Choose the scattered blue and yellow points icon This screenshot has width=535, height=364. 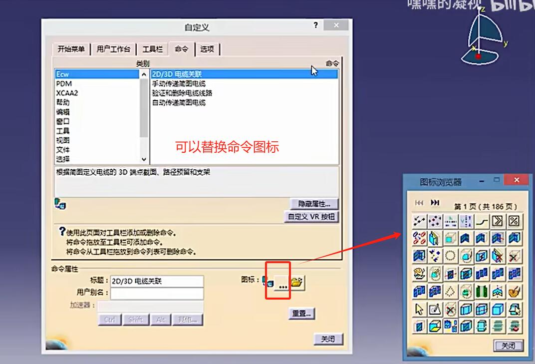point(435,256)
